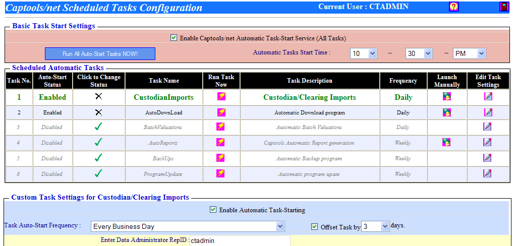Run CustodianImports task now lightning icon
This screenshot has height=246, width=515.
221,96
